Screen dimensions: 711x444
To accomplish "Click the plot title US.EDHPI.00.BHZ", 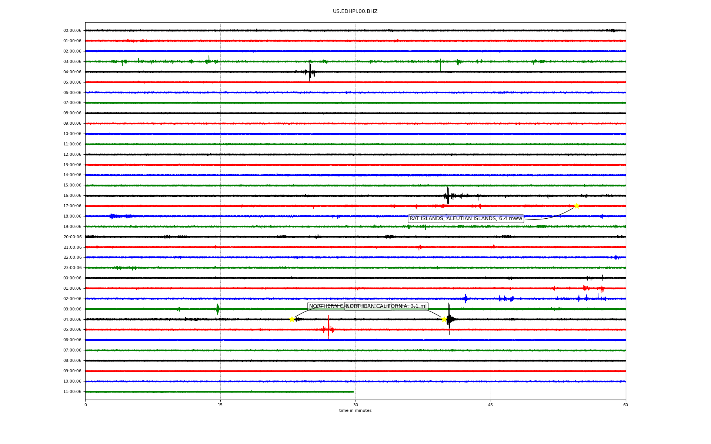I will tap(355, 11).
